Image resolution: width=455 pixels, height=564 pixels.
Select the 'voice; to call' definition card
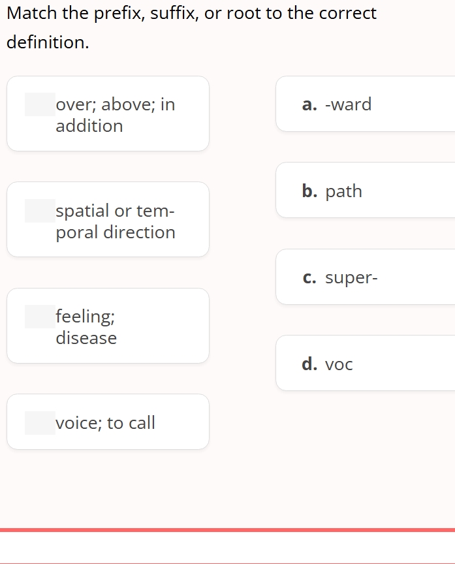[x=108, y=422]
